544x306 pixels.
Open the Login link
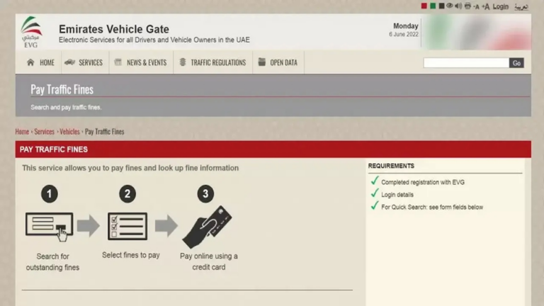[x=501, y=6]
